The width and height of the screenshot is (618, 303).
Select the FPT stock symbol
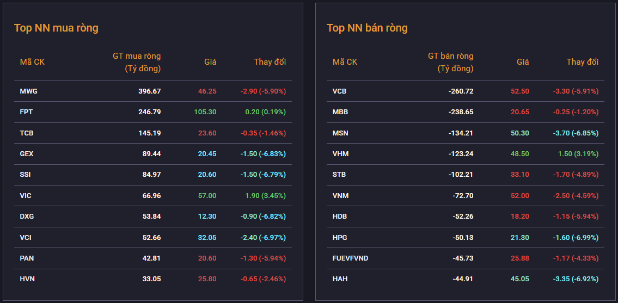click(26, 112)
